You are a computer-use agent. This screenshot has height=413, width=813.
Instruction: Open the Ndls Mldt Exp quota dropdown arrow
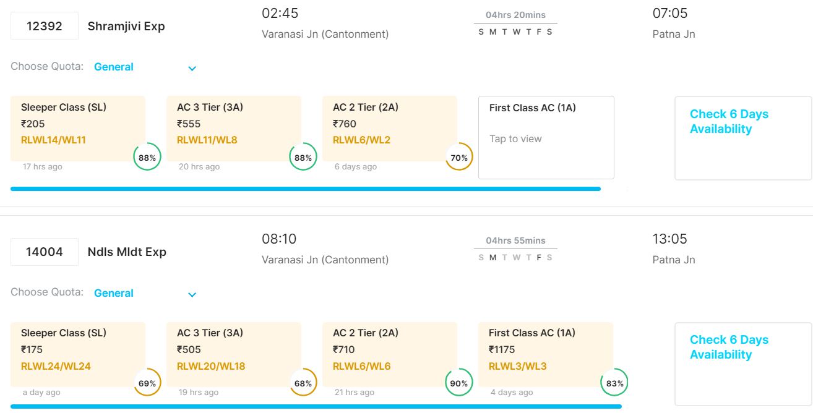click(x=192, y=294)
